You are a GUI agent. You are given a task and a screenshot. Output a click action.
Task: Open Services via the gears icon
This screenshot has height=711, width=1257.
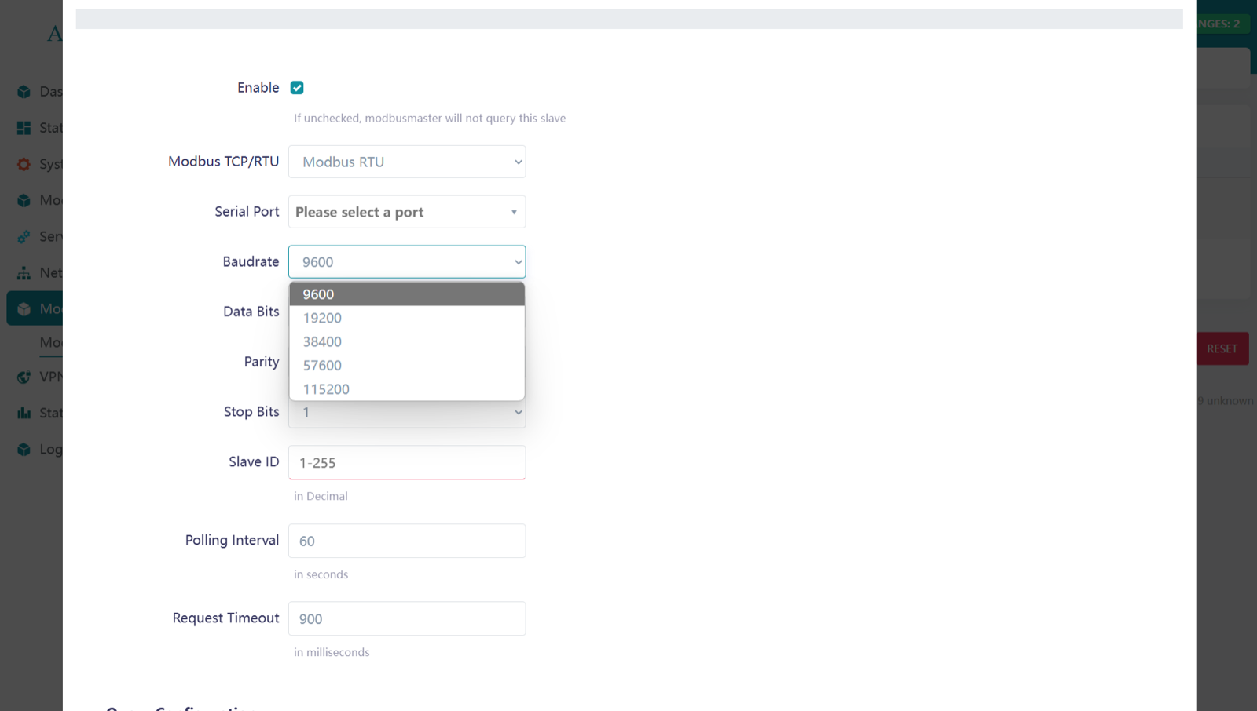click(24, 236)
